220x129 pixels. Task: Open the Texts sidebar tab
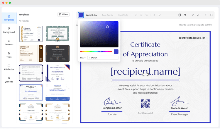tap(9, 55)
